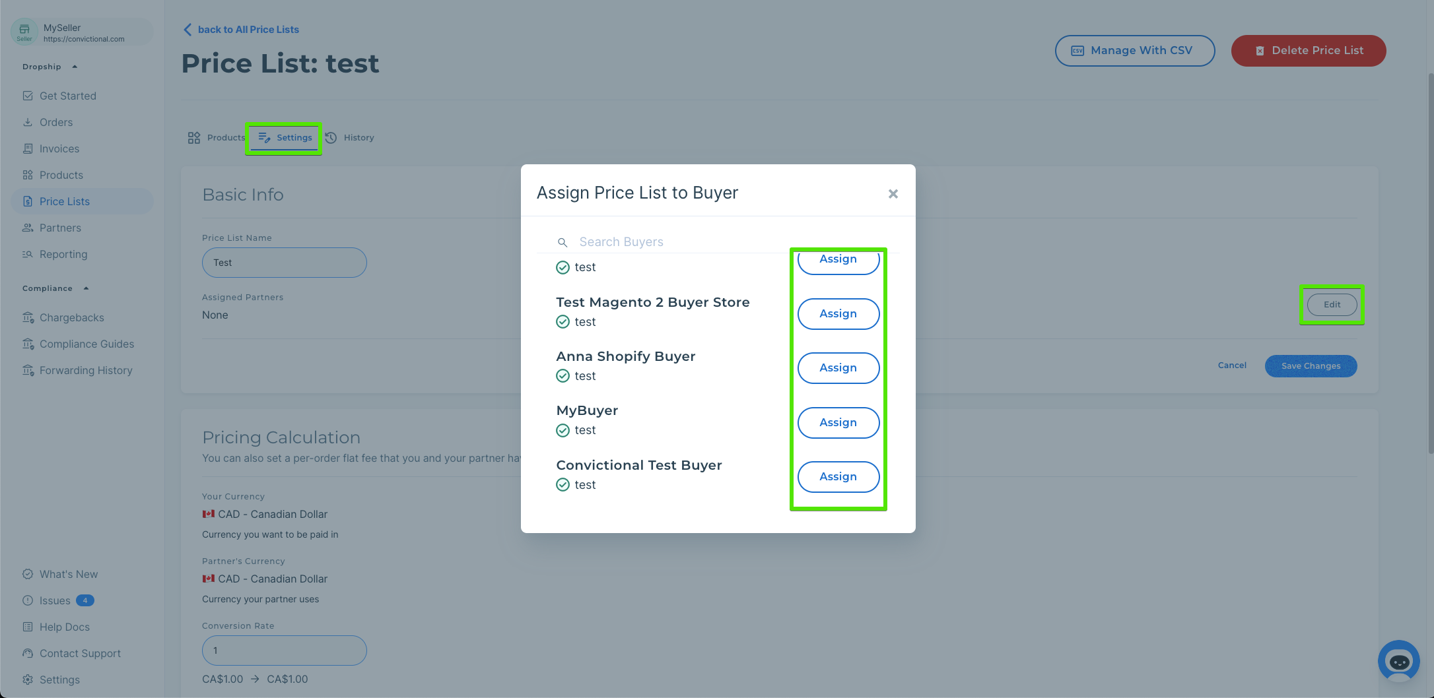Assign price list to MyBuyer
1434x698 pixels.
pyautogui.click(x=838, y=423)
